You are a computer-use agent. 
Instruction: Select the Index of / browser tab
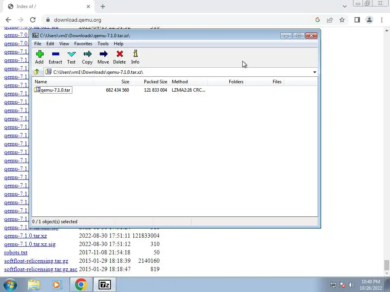[x=48, y=6]
